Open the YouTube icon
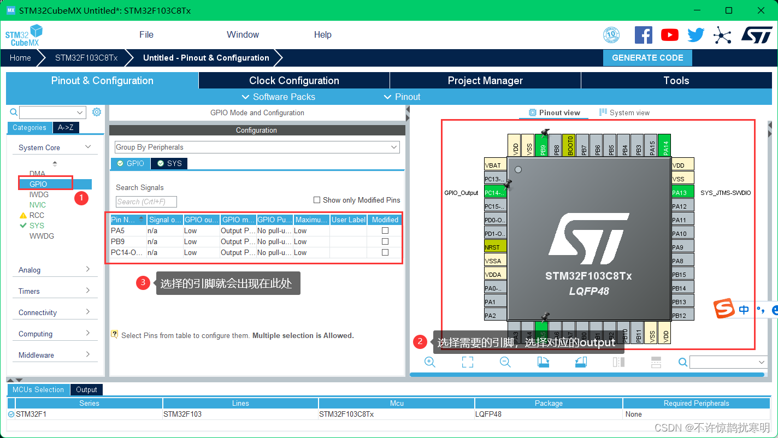This screenshot has width=778, height=438. 670,35
